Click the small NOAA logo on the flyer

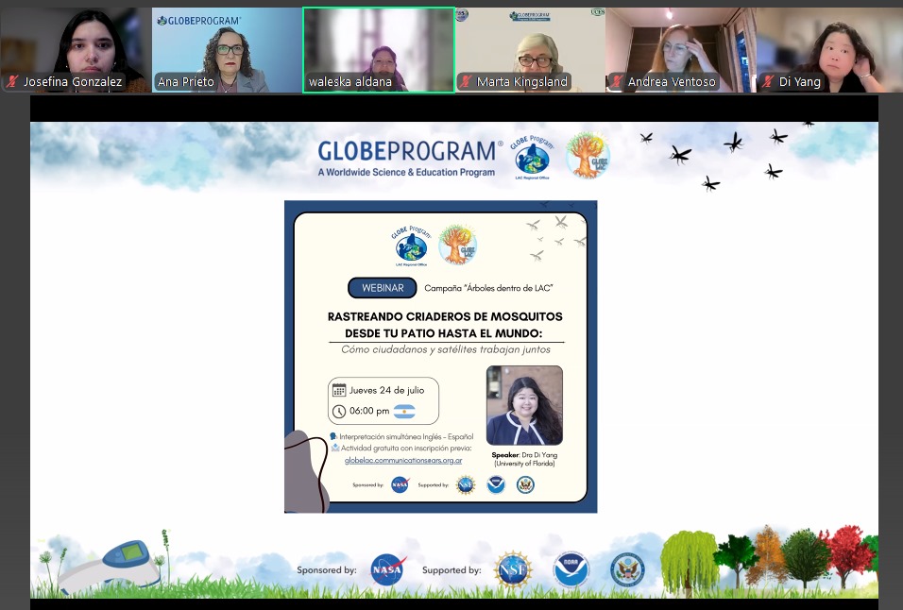click(x=496, y=485)
